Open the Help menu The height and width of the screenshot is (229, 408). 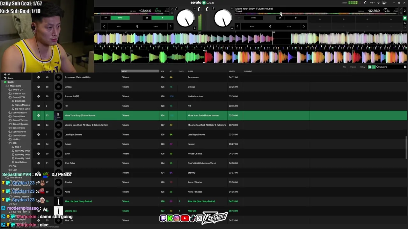372,3
